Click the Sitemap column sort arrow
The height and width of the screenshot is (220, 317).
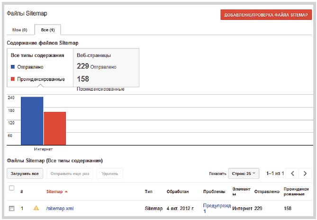[66, 192]
